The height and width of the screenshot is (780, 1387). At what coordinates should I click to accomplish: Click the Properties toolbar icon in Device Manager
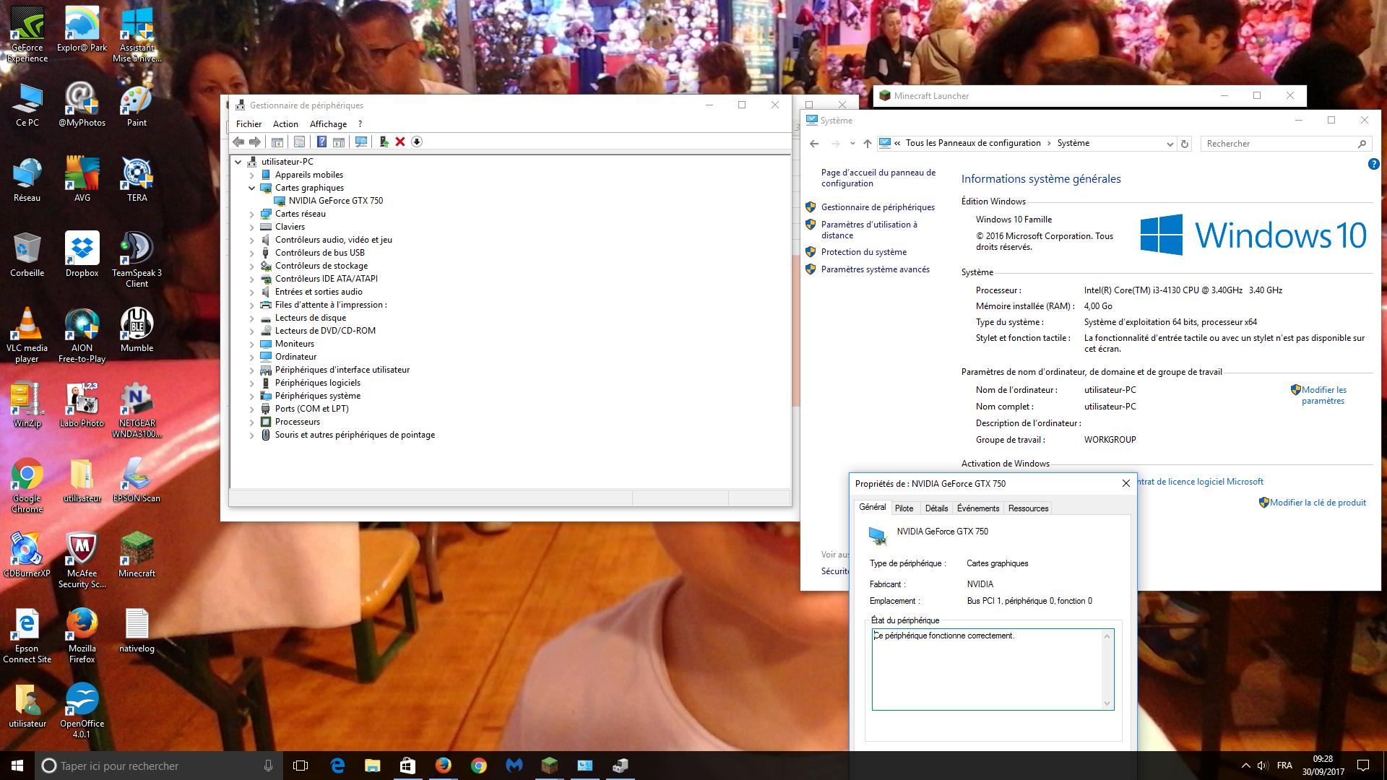point(299,142)
